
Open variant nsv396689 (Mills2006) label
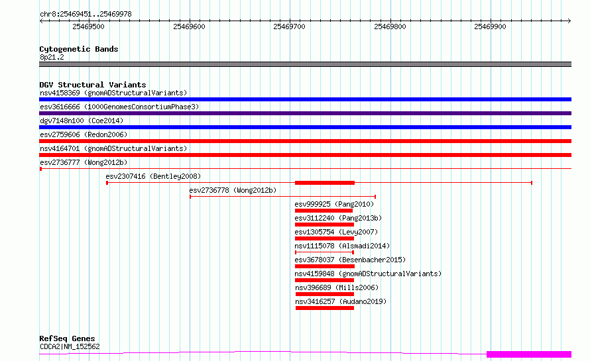(337, 287)
